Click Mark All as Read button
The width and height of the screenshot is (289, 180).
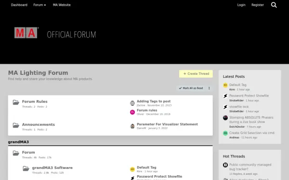[x=191, y=88]
